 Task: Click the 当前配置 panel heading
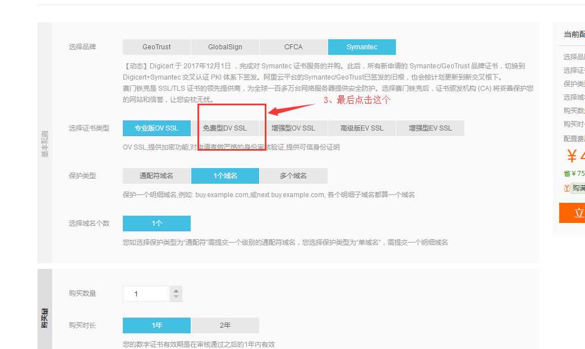tap(574, 35)
